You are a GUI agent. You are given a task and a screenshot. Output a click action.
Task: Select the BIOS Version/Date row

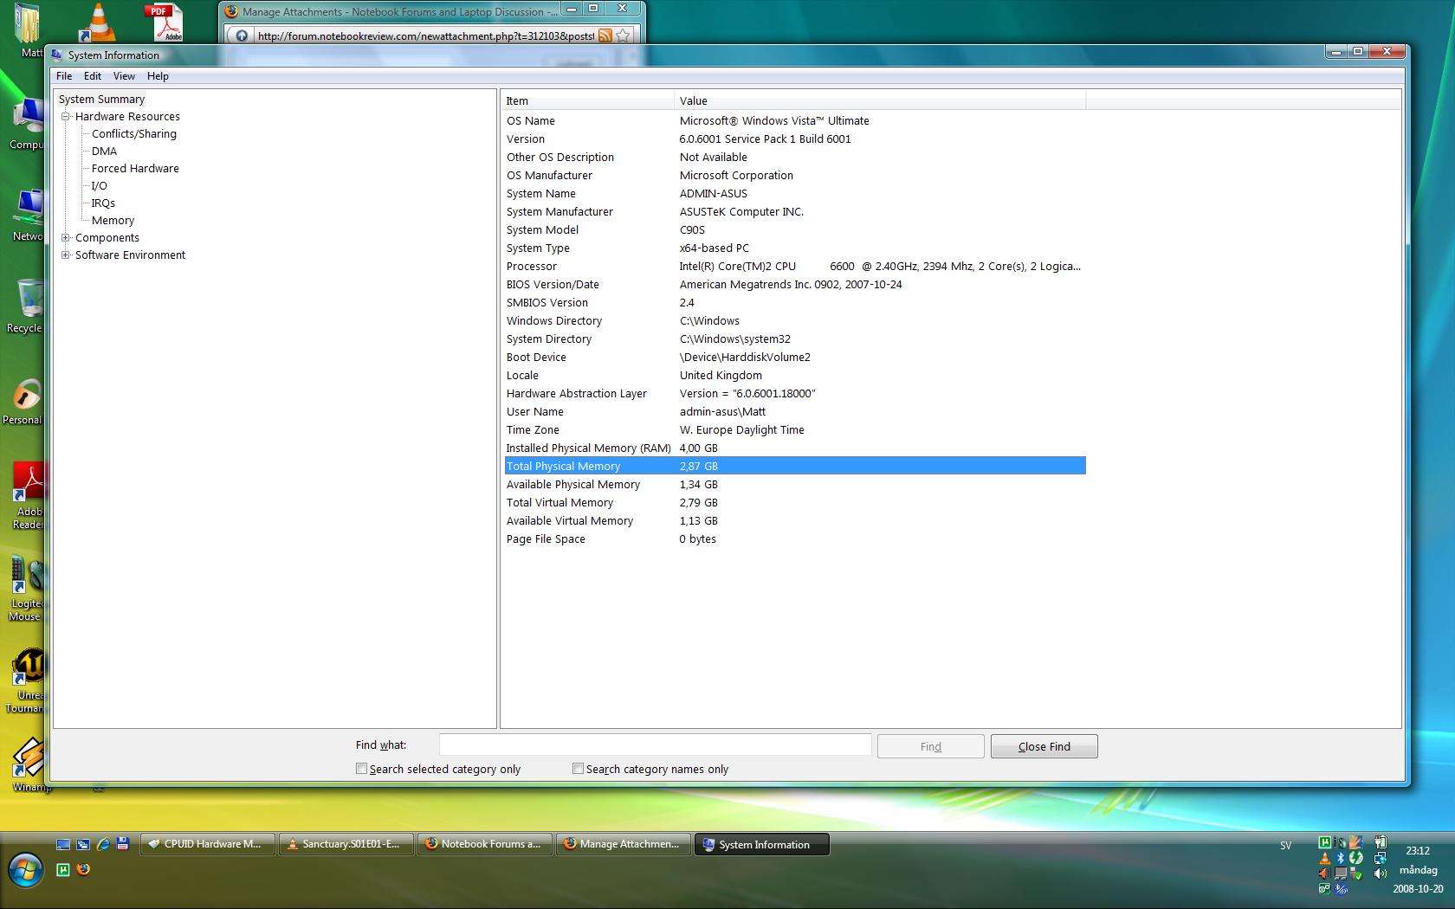(x=794, y=284)
